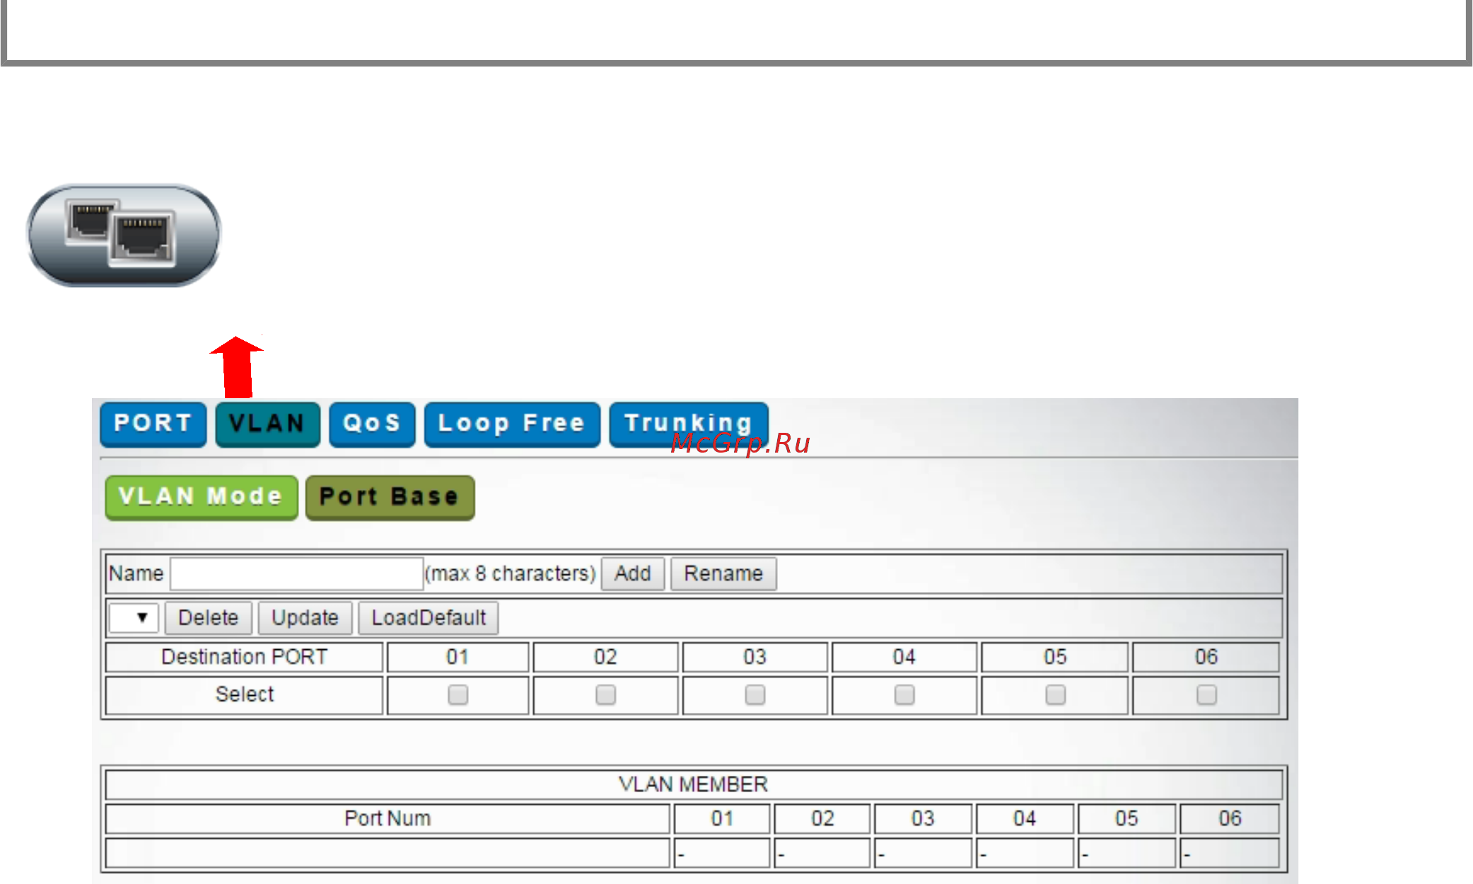Select the VLAN Mode sub-tab
This screenshot has height=884, width=1473.
(202, 497)
